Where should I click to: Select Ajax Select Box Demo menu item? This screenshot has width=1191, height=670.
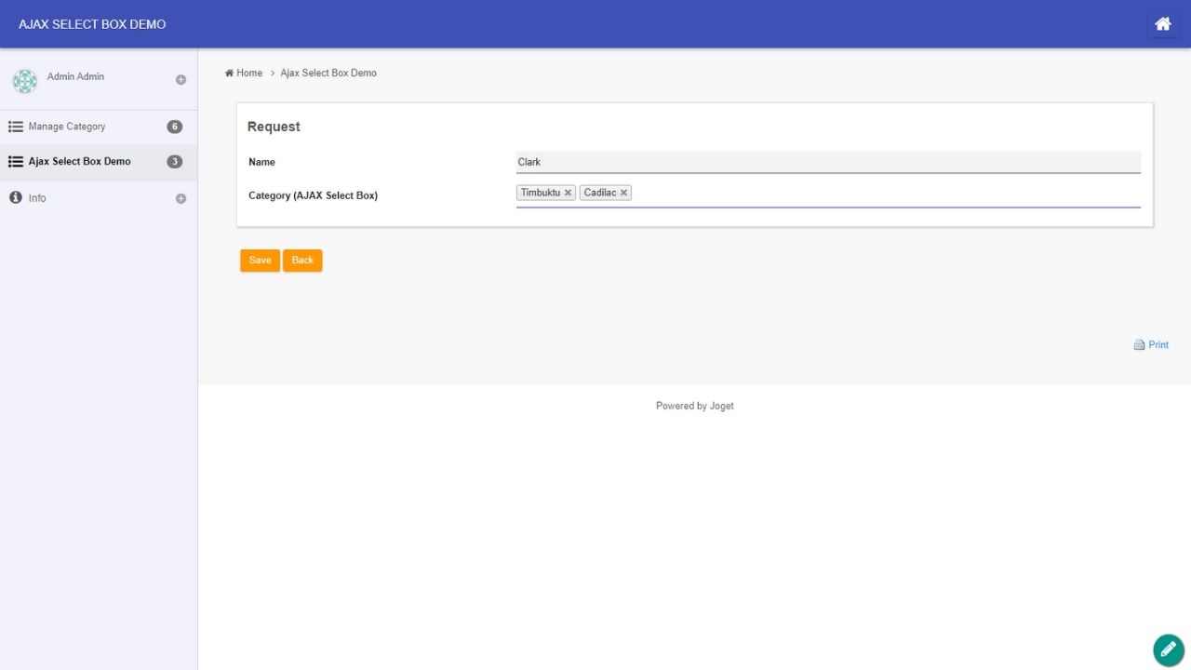79,162
